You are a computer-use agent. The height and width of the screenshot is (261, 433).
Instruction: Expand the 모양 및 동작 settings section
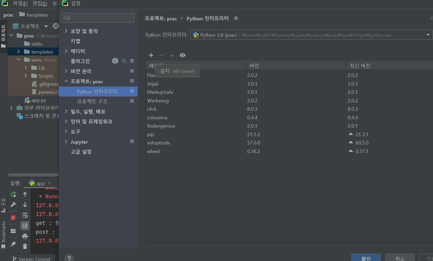[66, 31]
